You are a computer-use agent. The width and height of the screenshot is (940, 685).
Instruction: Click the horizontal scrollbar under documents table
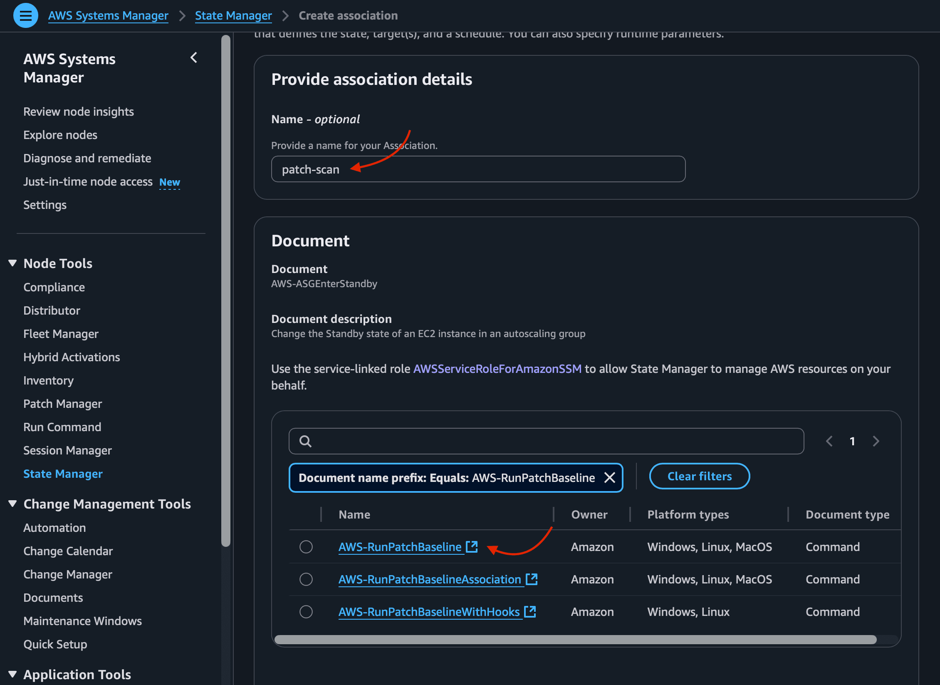coord(576,640)
